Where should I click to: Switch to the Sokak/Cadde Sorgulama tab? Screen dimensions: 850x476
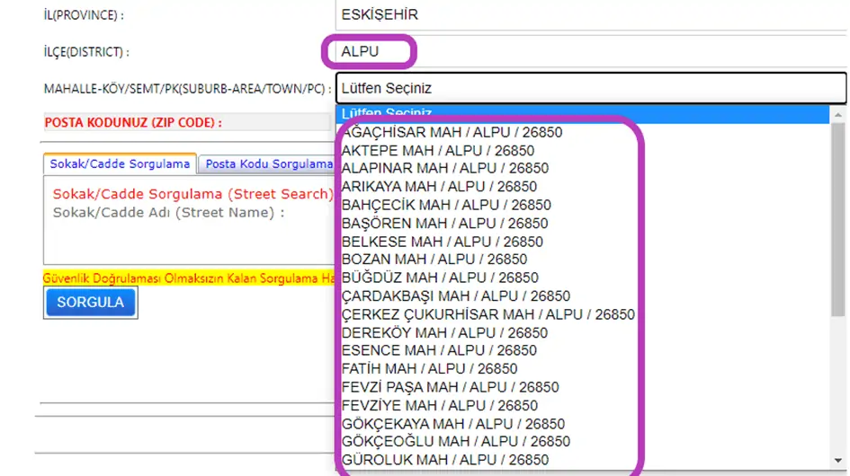(x=120, y=164)
